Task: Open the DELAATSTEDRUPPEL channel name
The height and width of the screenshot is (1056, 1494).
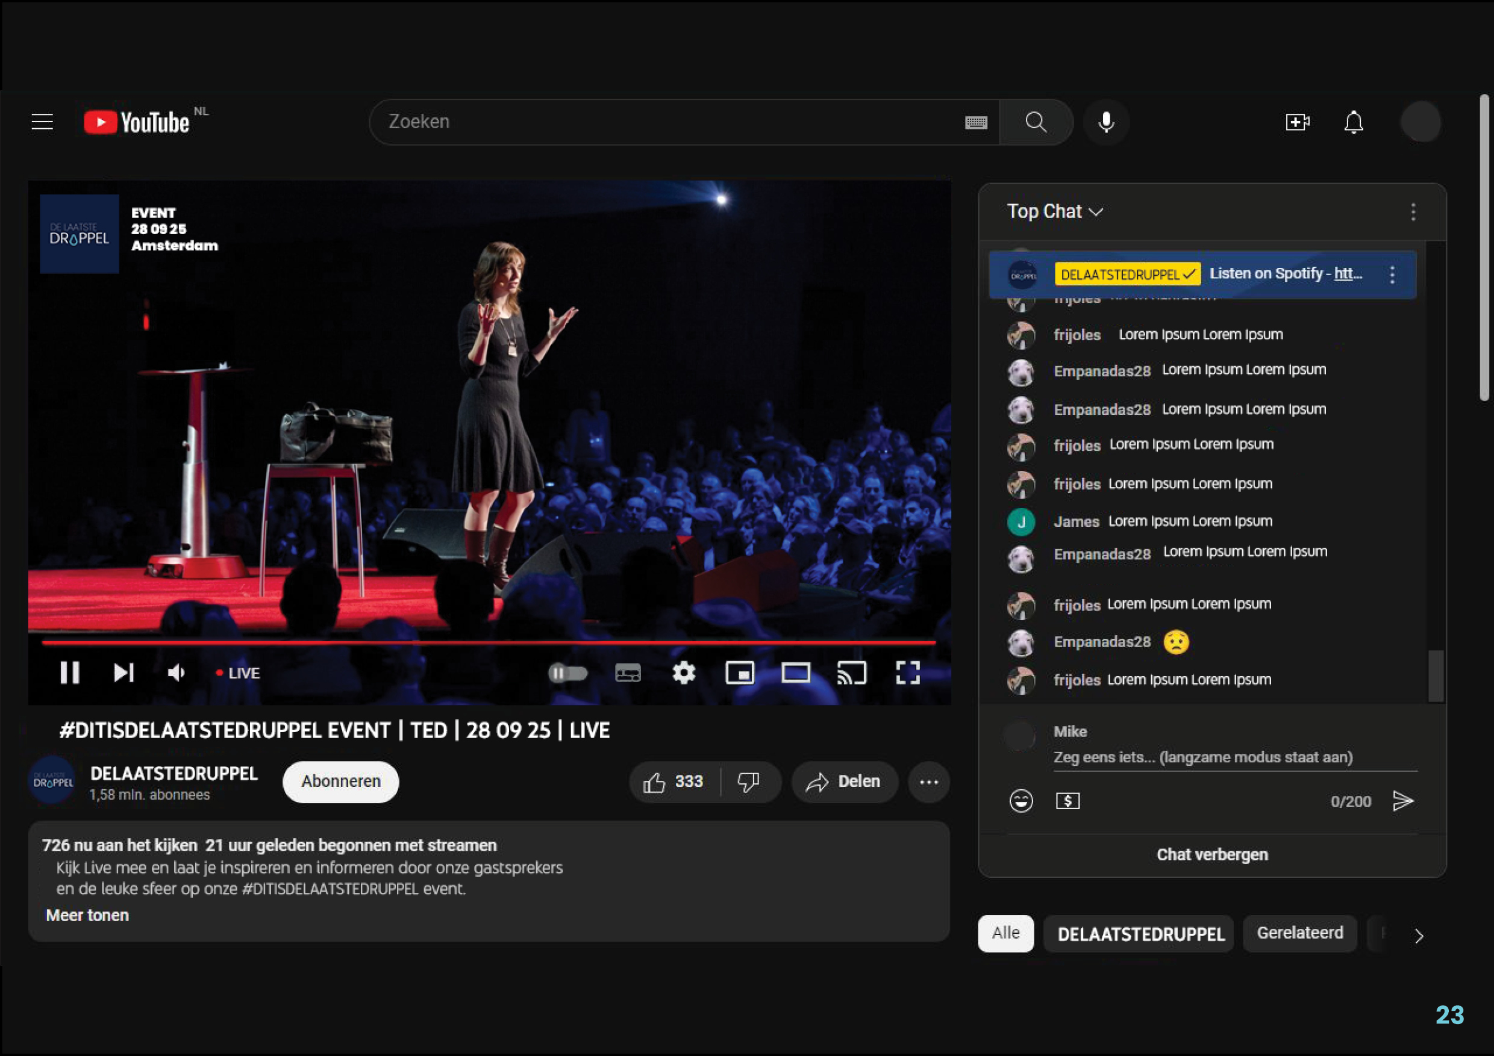Action: pos(173,773)
